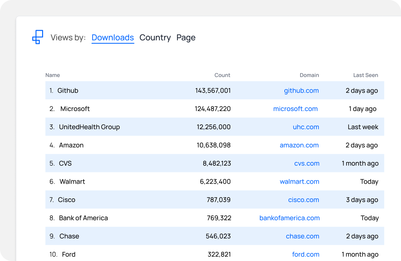401x261 pixels.
Task: Select the Ford row name
Action: point(69,255)
